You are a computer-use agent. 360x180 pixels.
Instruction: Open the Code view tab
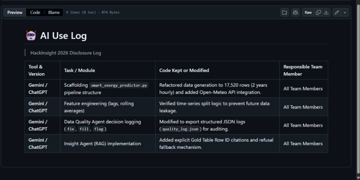35,13
